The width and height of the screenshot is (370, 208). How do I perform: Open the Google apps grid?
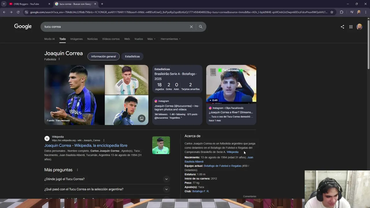(x=351, y=27)
